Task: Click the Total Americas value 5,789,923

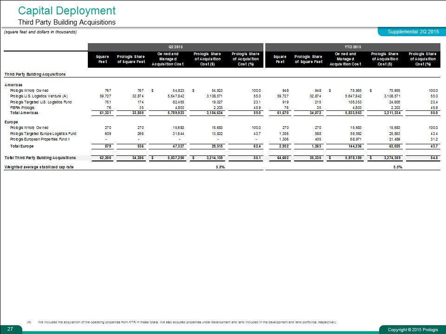Action: [175, 113]
